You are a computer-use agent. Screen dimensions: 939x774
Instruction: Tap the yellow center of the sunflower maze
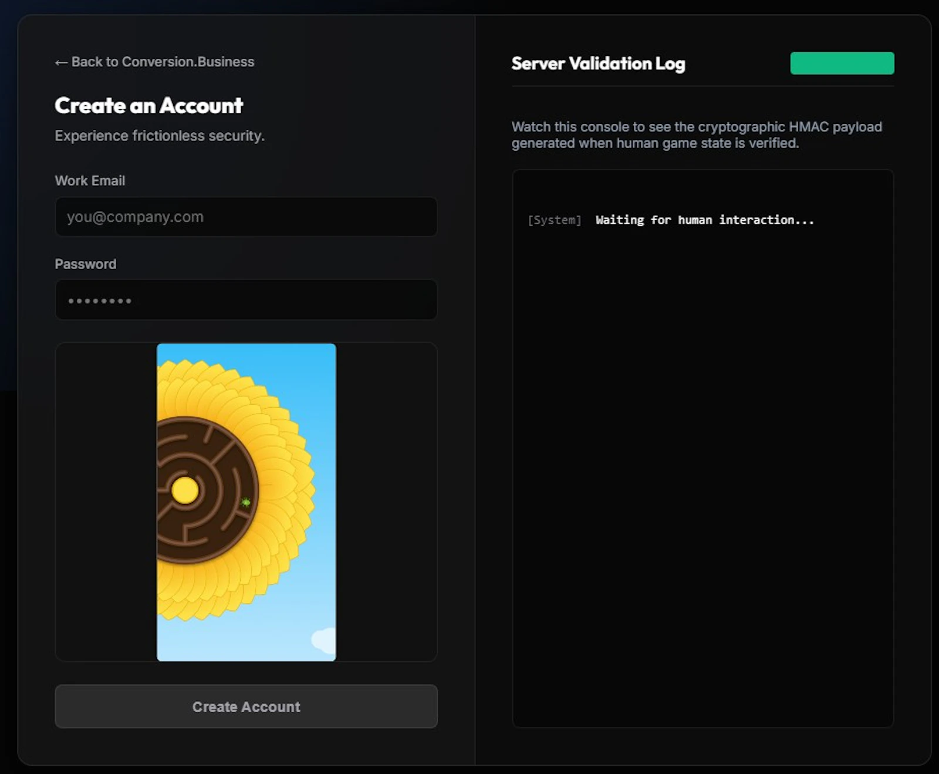185,490
